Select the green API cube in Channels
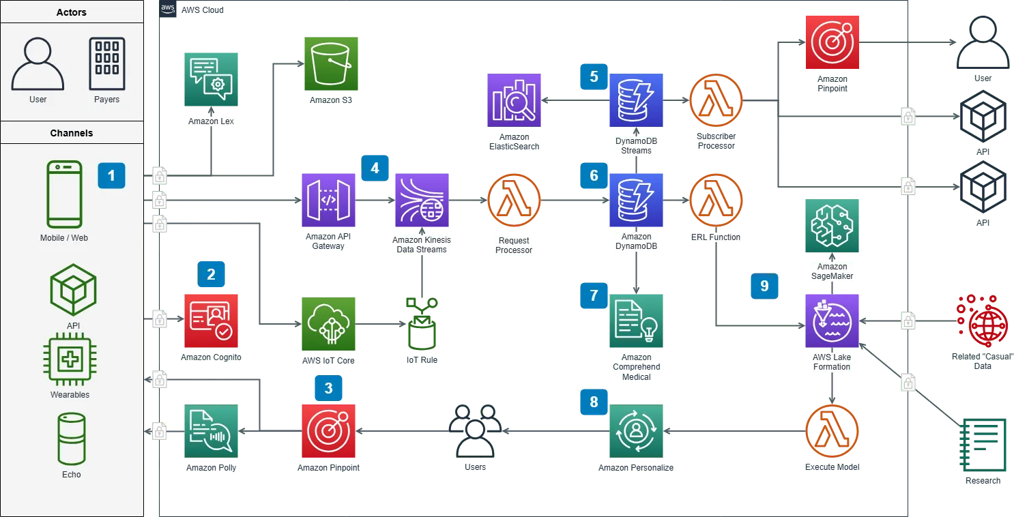 tap(73, 290)
